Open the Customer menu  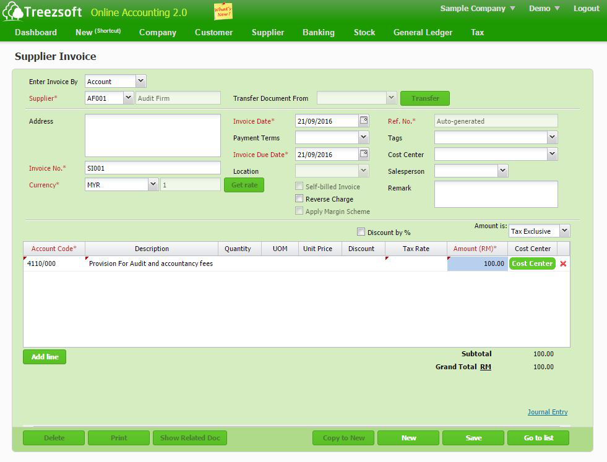213,33
